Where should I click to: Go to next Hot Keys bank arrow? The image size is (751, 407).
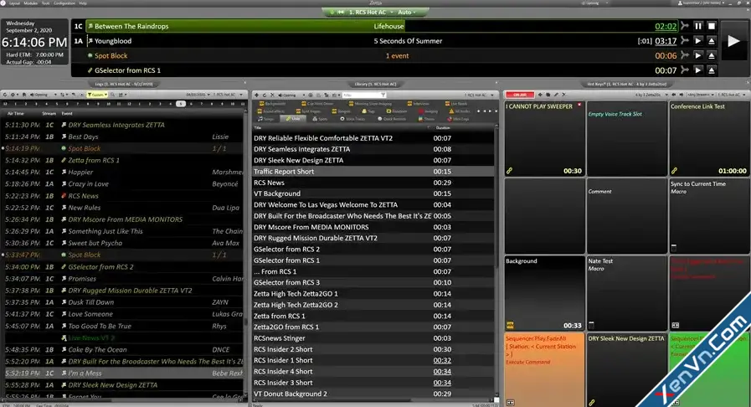[x=681, y=95]
